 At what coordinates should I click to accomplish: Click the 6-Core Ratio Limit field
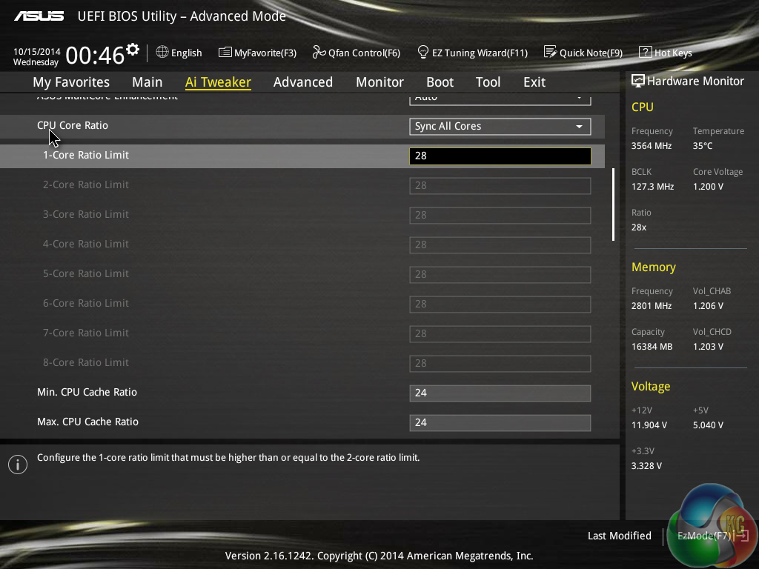click(500, 305)
